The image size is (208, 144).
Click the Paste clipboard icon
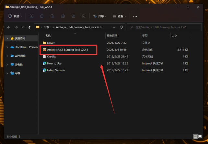52,16
